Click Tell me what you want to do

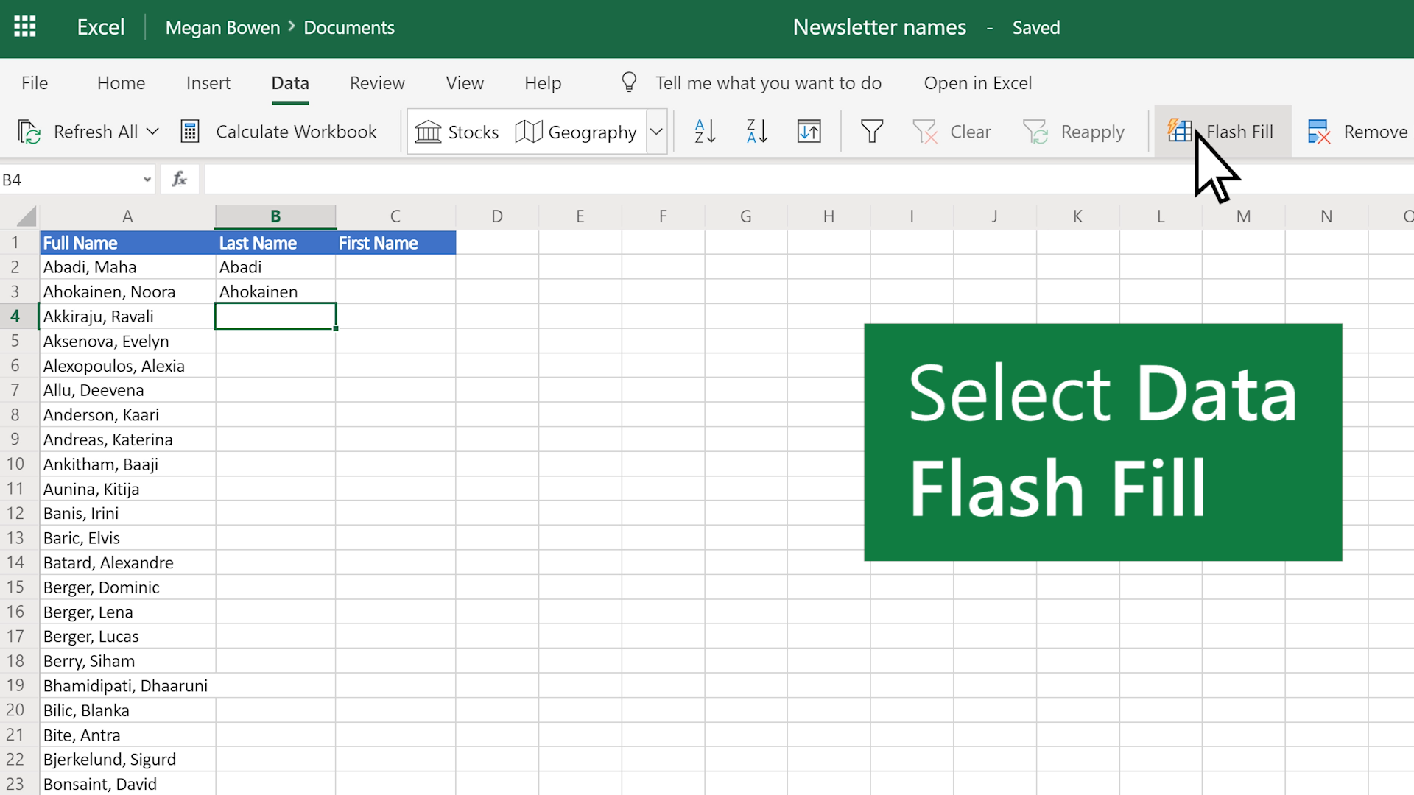(x=768, y=82)
